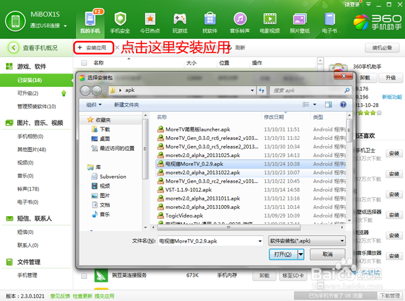The height and width of the screenshot is (301, 405).
Task: Open the 电子书 ebook icon
Action: click(x=330, y=21)
